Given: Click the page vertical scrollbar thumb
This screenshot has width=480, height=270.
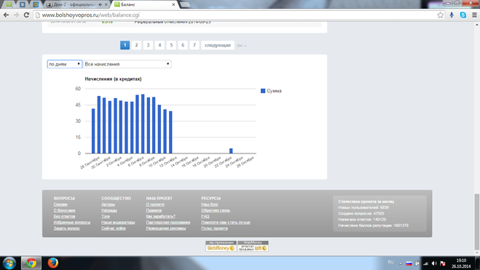Looking at the screenshot, I should (476, 222).
